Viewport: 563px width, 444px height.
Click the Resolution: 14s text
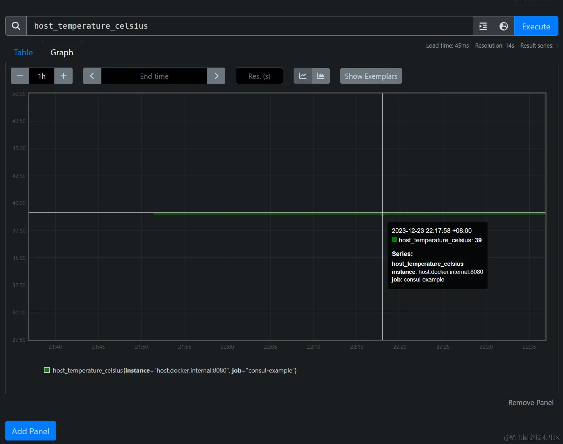tap(495, 46)
